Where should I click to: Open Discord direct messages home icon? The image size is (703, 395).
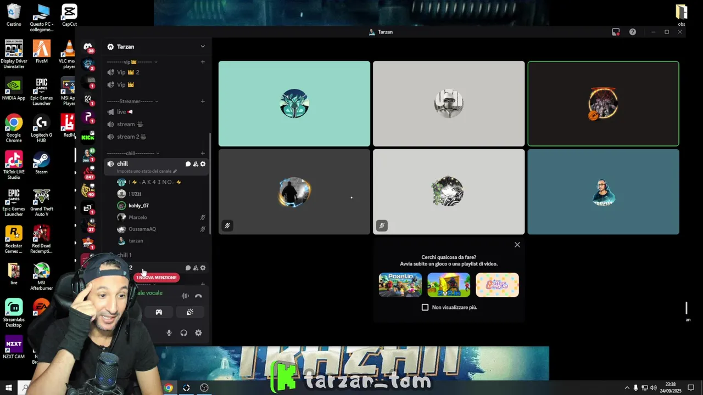[x=88, y=47]
